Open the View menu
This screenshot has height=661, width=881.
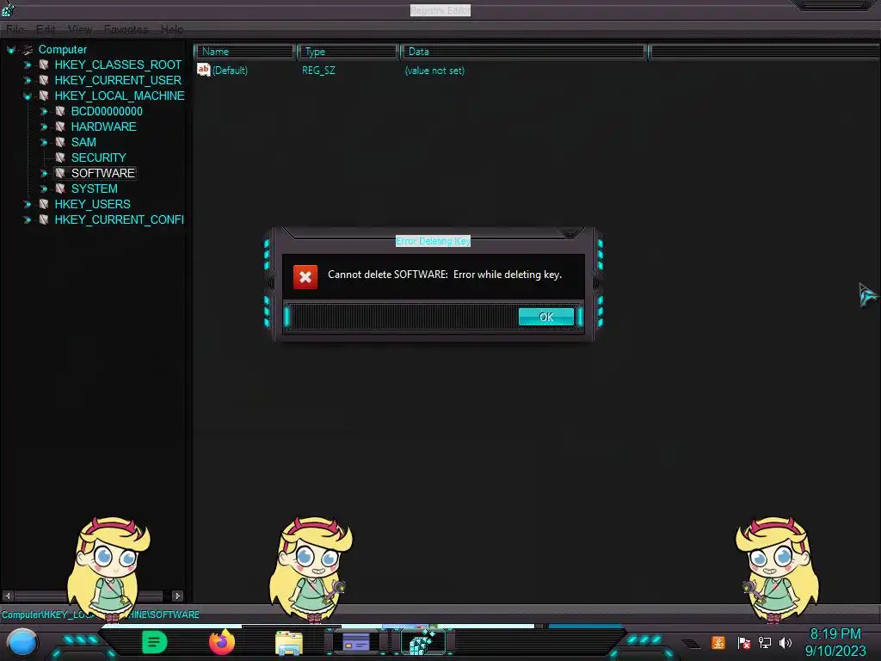point(80,29)
